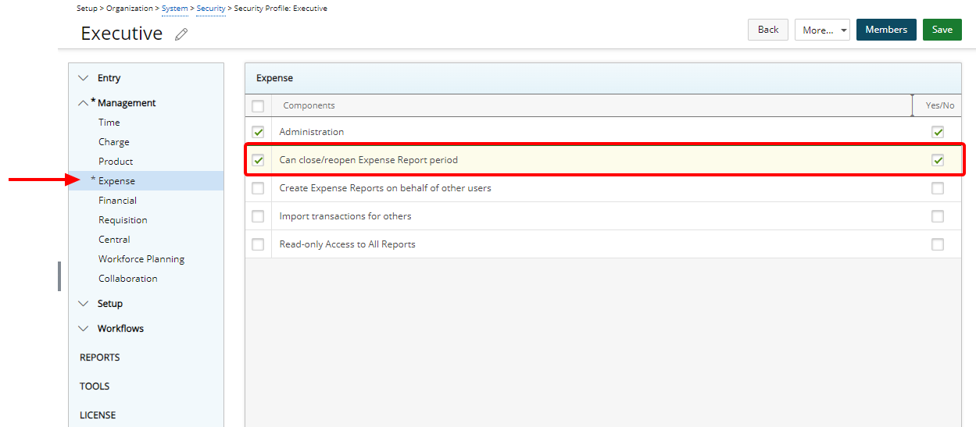
Task: Open the Members page
Action: [885, 30]
